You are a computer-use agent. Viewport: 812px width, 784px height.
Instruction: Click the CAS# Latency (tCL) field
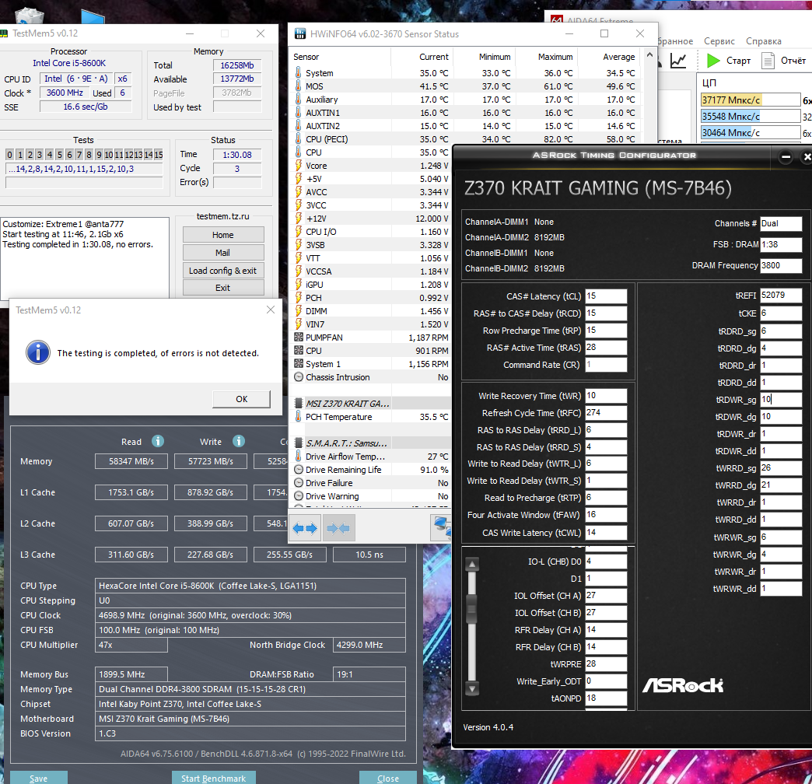point(606,296)
